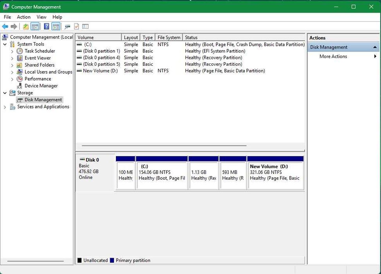The height and width of the screenshot is (274, 381).
Task: Click the drive icon beside (C:) volume
Action: [79, 45]
